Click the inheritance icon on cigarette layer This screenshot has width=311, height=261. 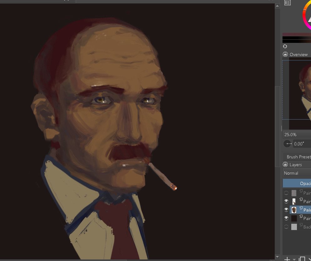pos(301,199)
